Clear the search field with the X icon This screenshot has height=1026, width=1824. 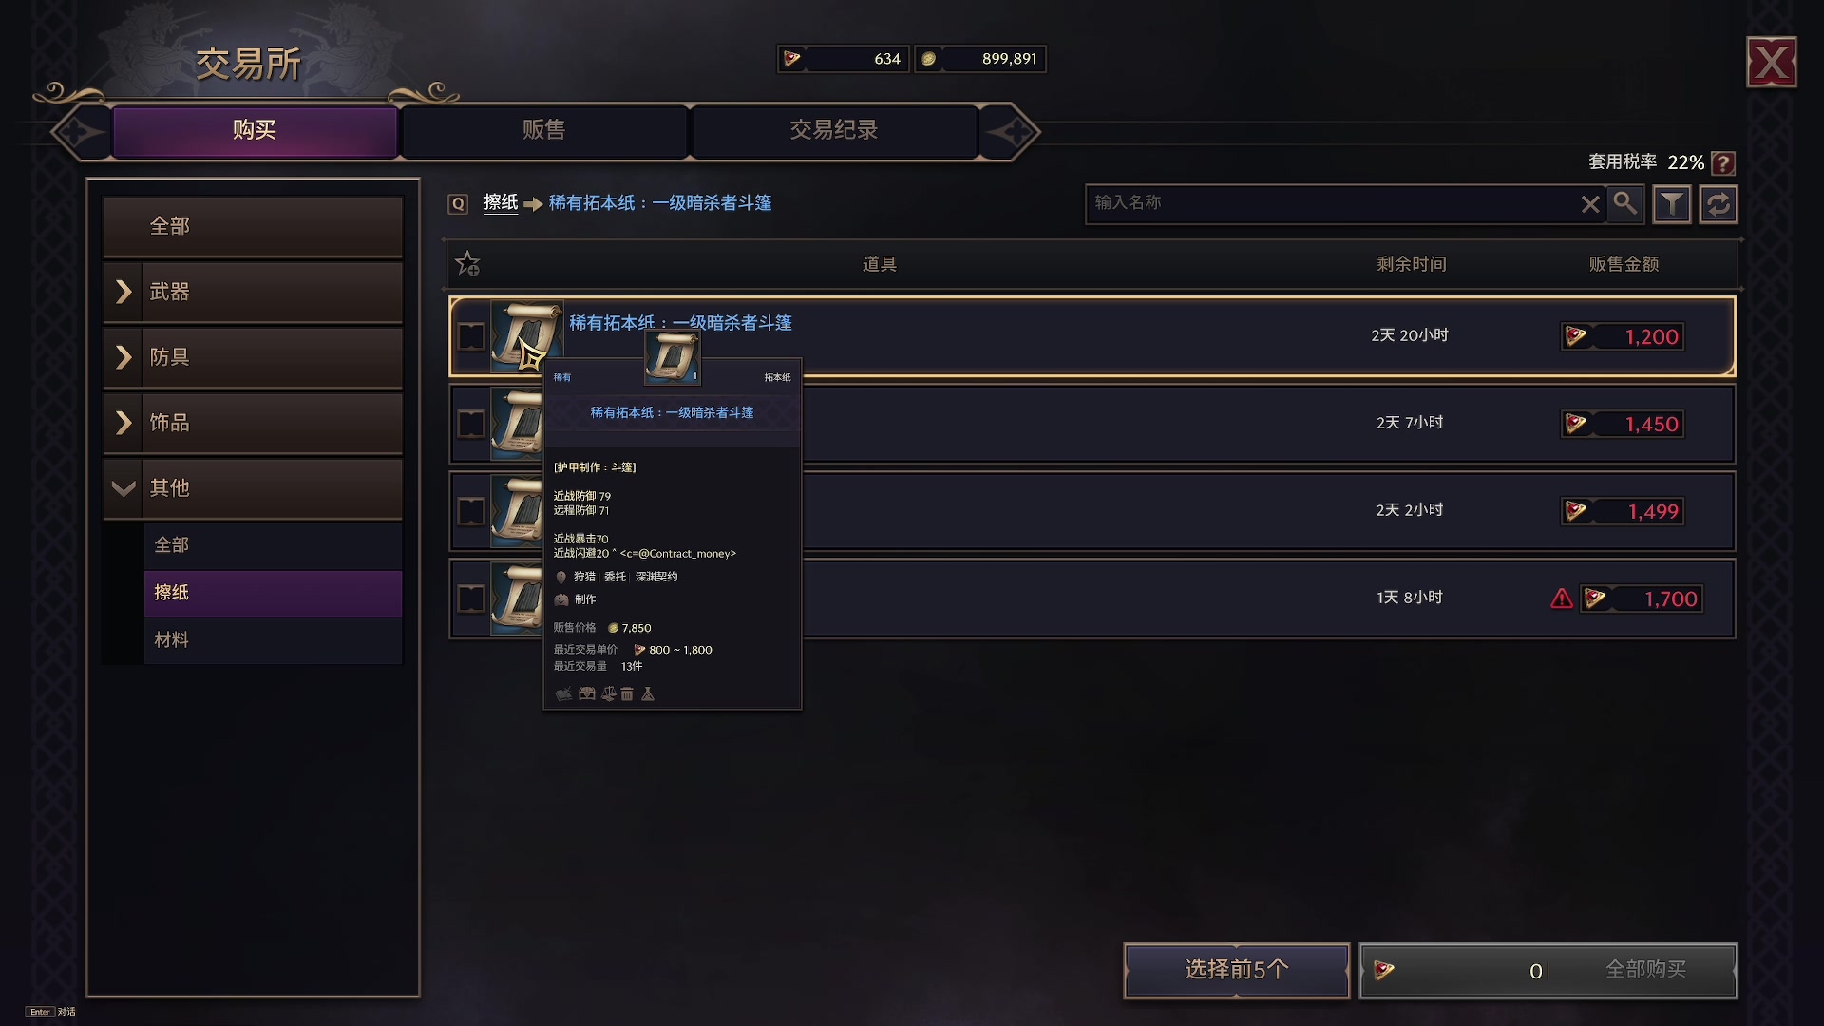[x=1590, y=204]
